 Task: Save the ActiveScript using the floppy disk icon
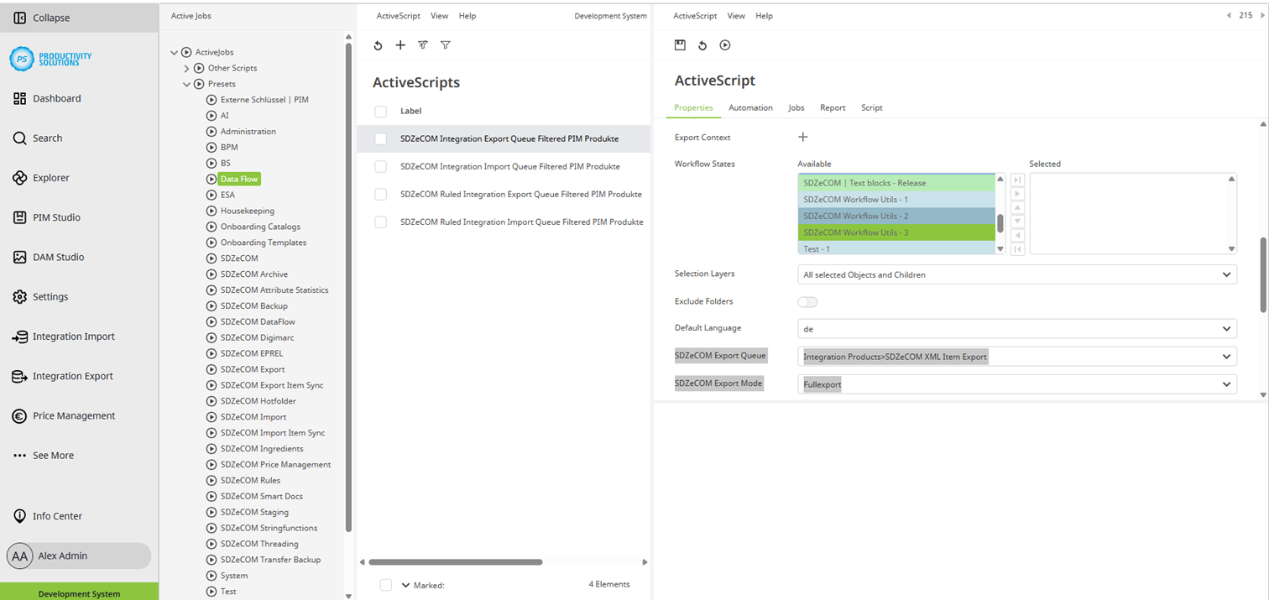[680, 45]
